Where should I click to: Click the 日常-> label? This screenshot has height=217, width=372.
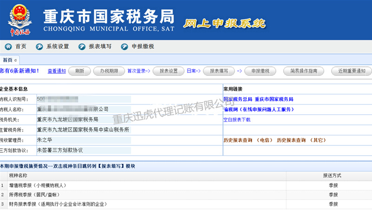click(x=193, y=71)
